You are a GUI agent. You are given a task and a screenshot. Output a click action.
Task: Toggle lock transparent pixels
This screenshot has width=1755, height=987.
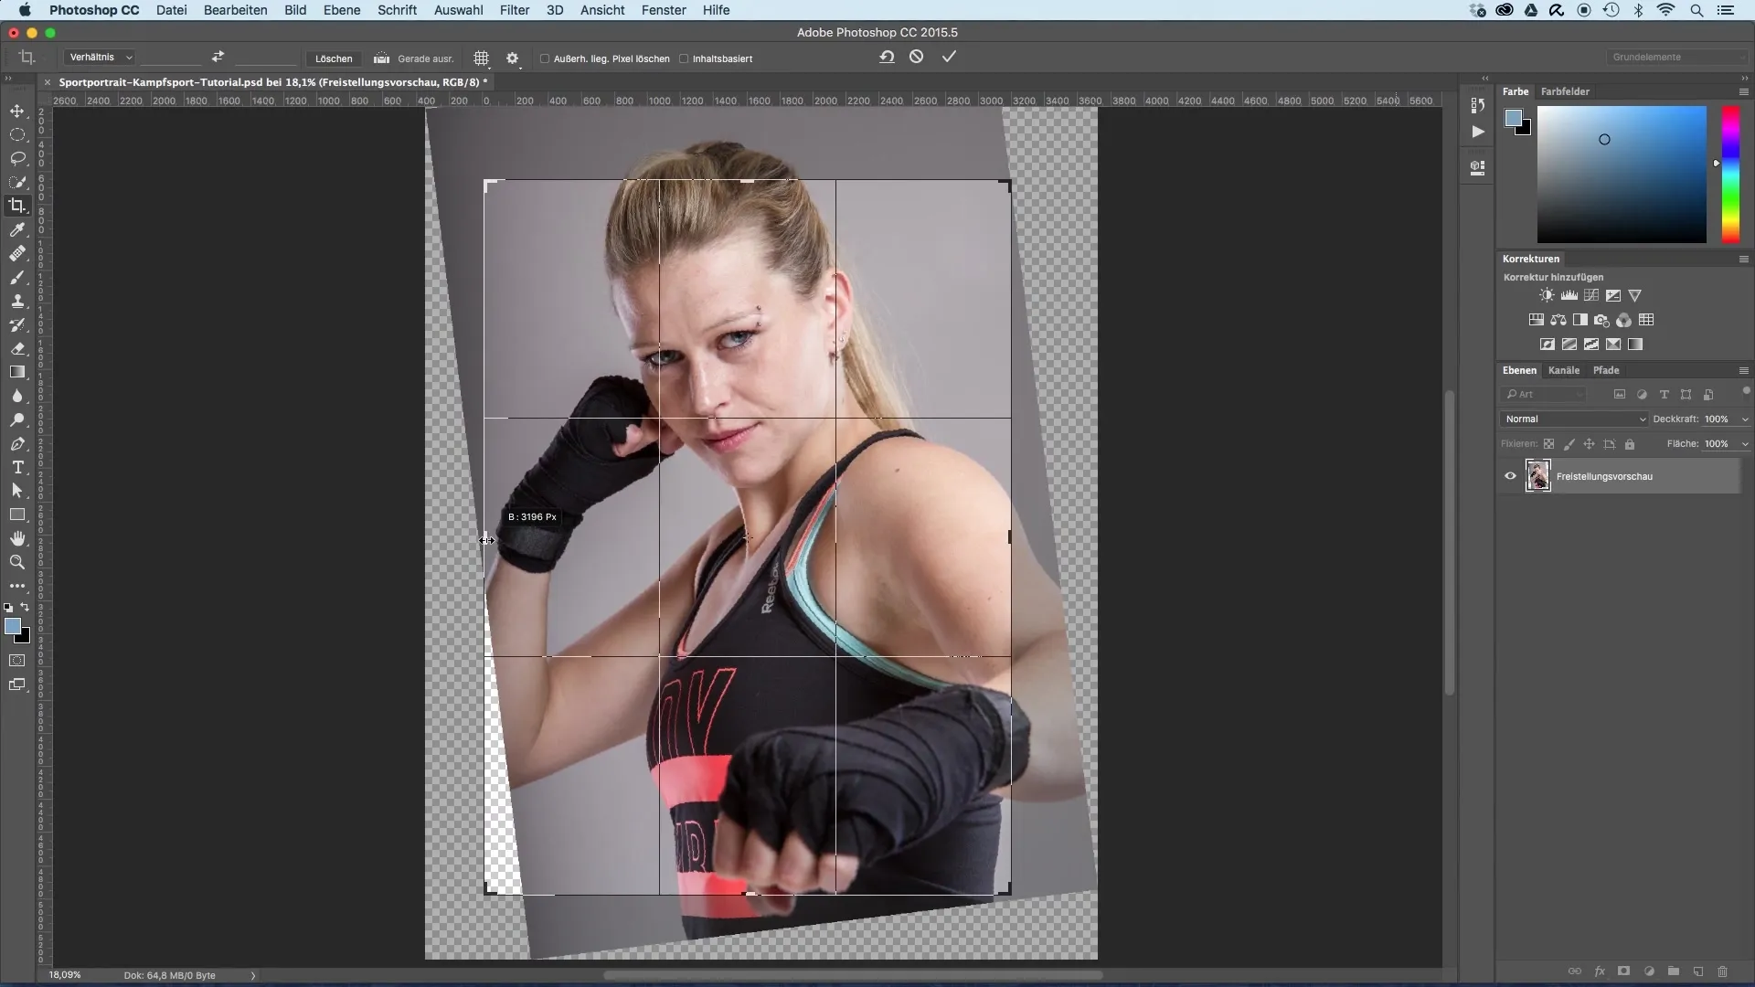pos(1548,444)
